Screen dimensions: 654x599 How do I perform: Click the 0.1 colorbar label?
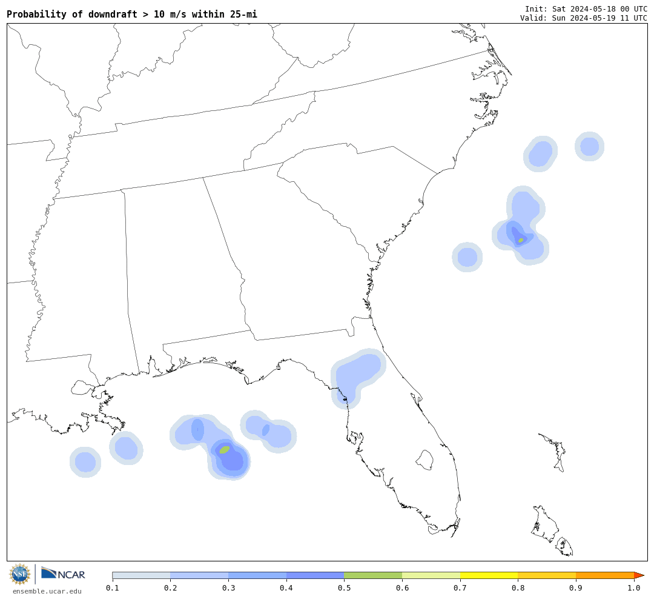[x=113, y=588]
